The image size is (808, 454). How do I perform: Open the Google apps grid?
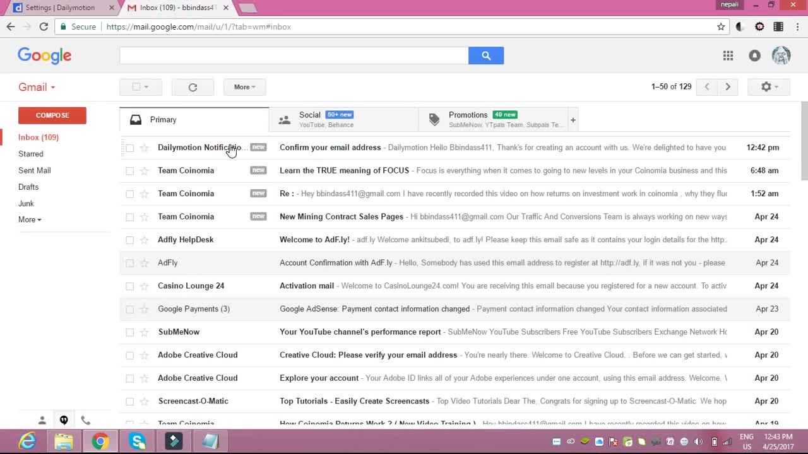(x=728, y=55)
